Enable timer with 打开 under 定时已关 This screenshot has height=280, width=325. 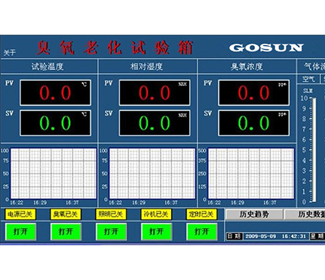click(202, 232)
